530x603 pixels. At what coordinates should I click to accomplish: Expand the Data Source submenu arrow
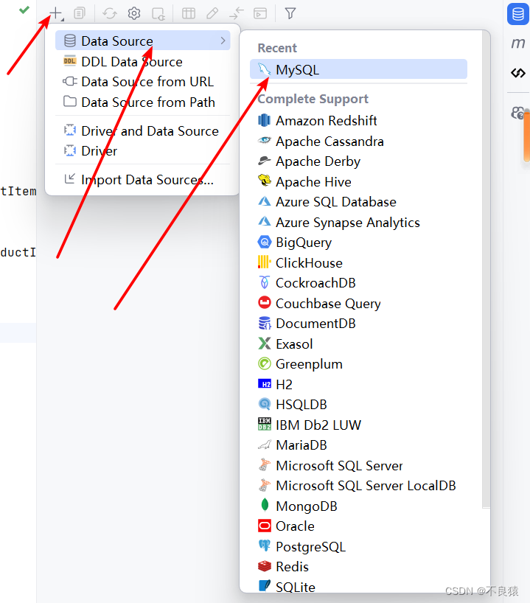click(x=223, y=41)
